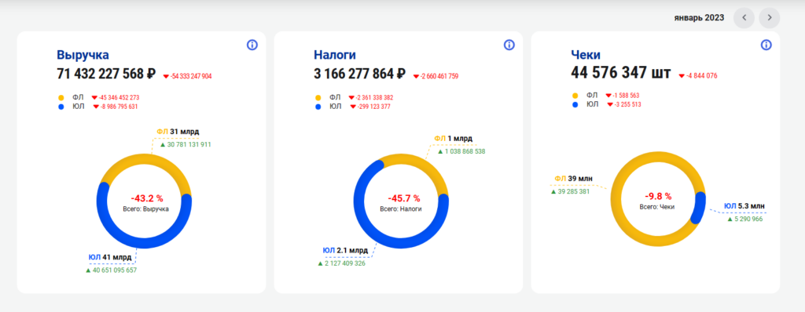
Task: Open info icon on Налоги card
Action: tap(509, 45)
